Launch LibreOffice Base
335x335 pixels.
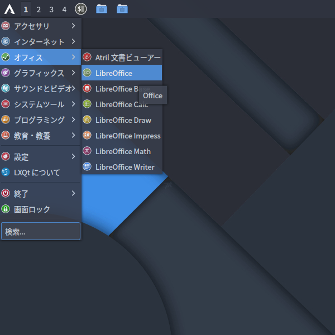tap(122, 88)
